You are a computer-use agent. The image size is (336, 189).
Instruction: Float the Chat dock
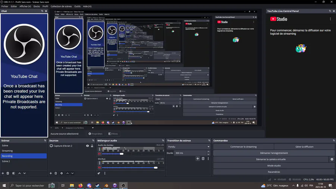pos(42,11)
